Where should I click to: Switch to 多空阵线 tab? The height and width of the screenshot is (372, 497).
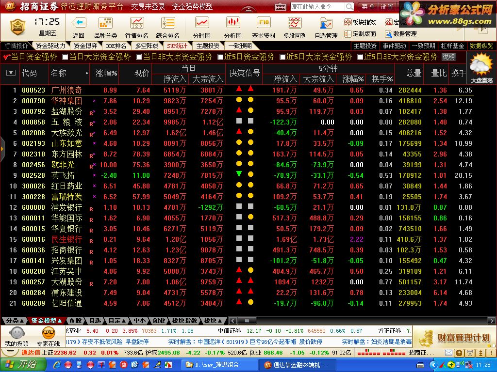tap(147, 46)
